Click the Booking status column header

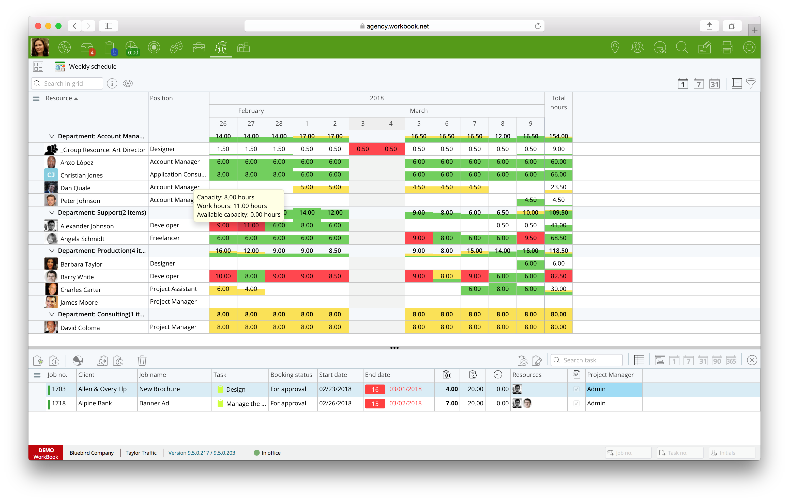(x=291, y=375)
